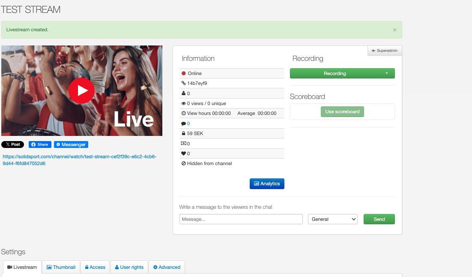The width and height of the screenshot is (472, 277).
Task: Open the Superadmin badge
Action: [x=384, y=51]
